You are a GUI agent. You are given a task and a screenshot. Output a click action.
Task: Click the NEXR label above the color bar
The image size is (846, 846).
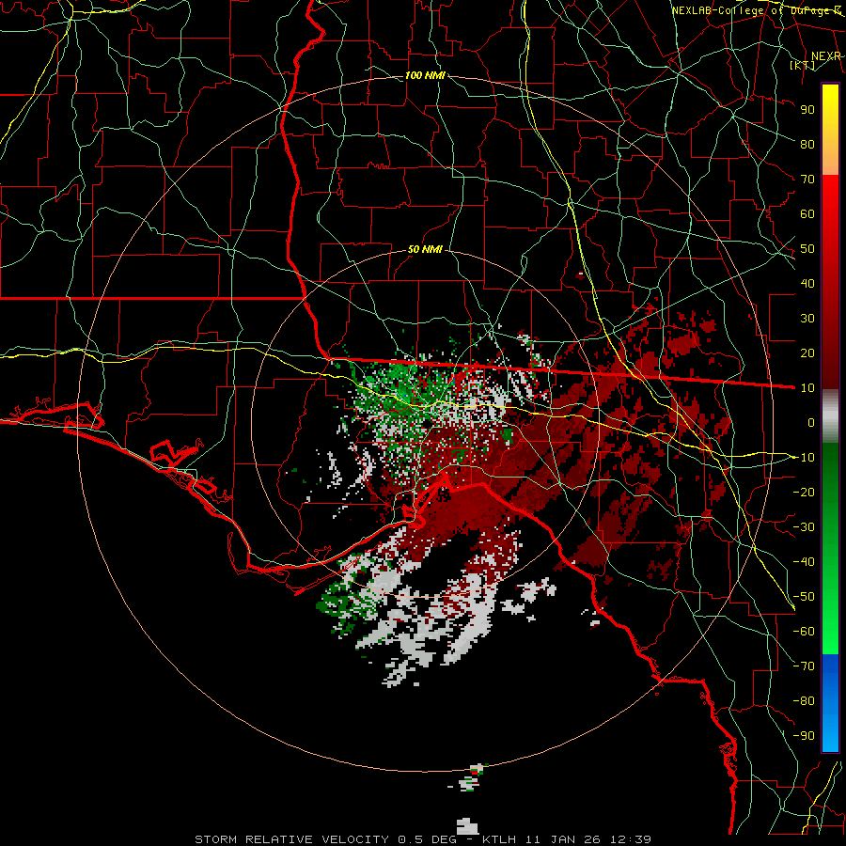coord(826,55)
